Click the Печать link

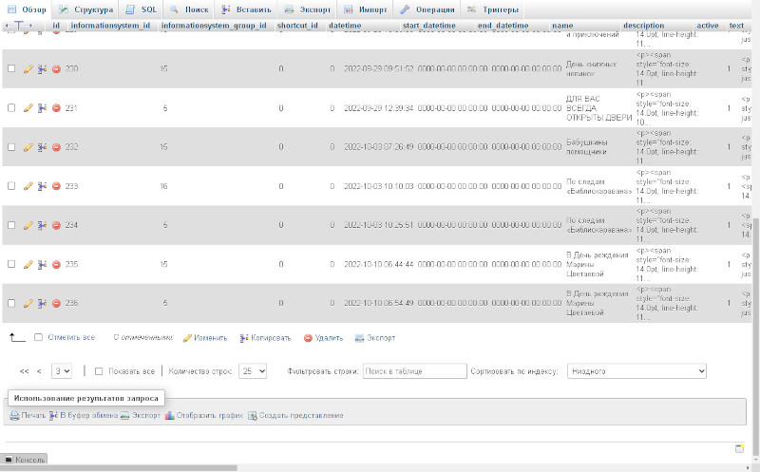tap(28, 415)
